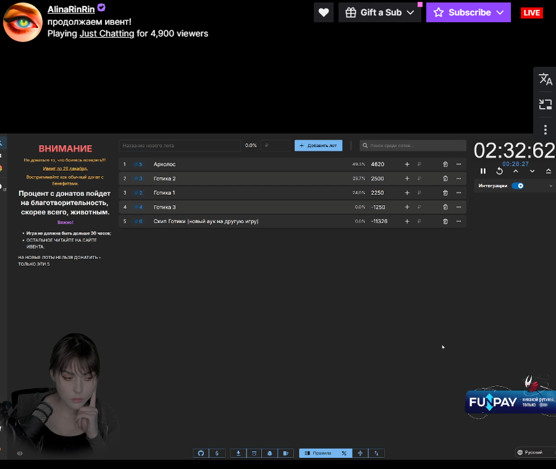Add amount to Готика 1 with plus
Screen dimensions: 556x469
click(407, 193)
